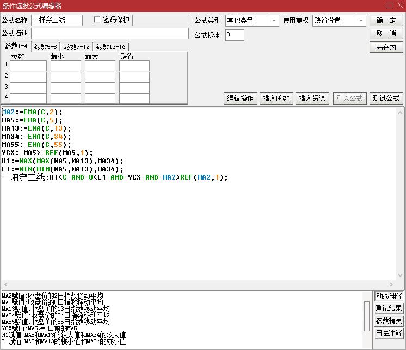Screen dimensions: 406x350
Task: Switch to the 参数5-8 tab
Action: click(x=46, y=47)
